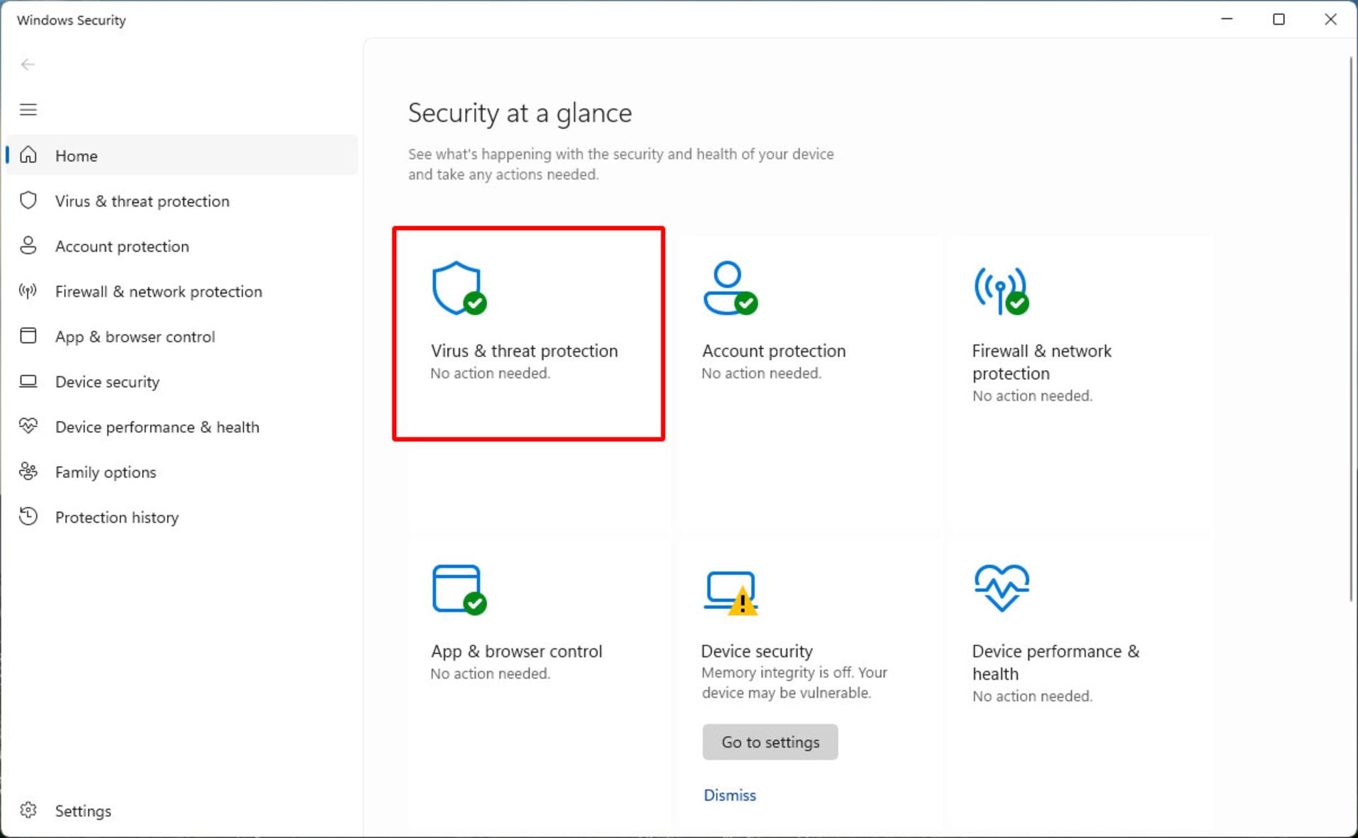Click the Device security tile title

[x=757, y=651]
